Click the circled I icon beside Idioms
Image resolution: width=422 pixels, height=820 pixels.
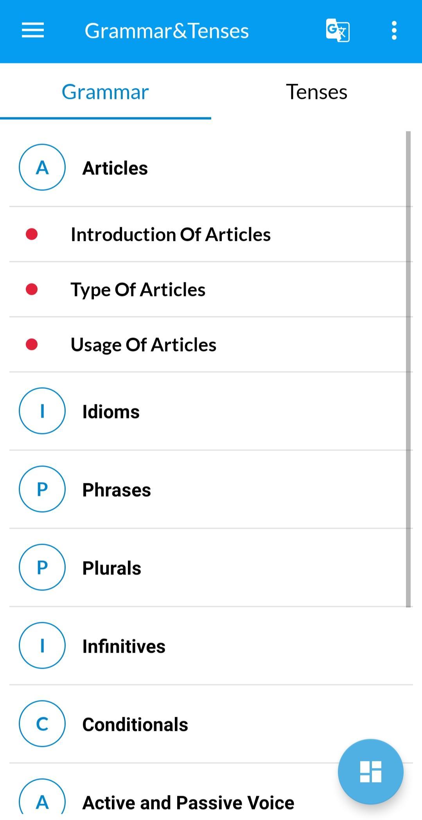[x=42, y=411]
